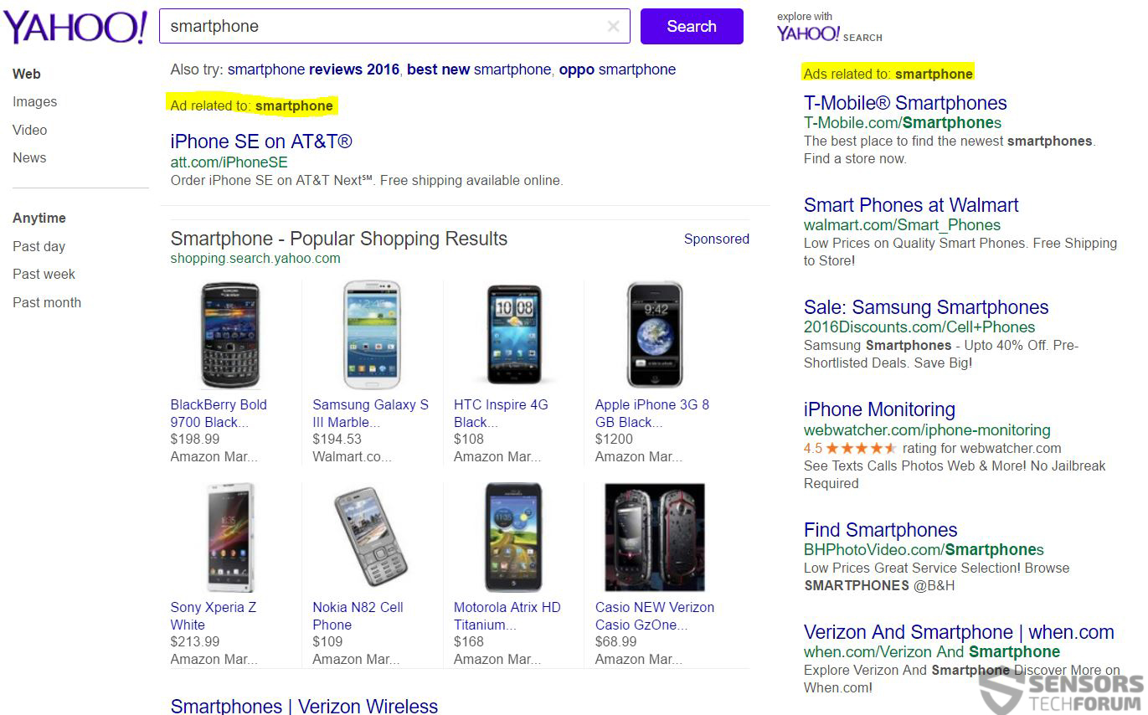Open 'HTC Inspire 4G Black...' title link
1148x715 pixels.
[501, 413]
